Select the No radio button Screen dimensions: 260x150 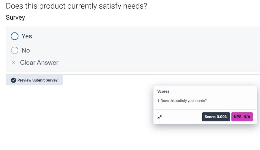(15, 50)
